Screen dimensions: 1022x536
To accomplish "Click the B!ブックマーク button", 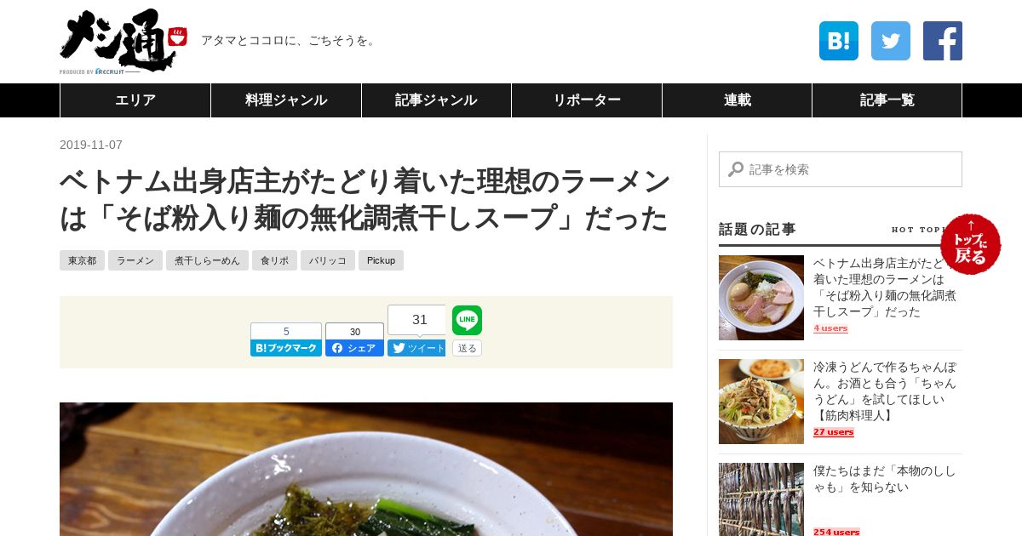I will [286, 348].
